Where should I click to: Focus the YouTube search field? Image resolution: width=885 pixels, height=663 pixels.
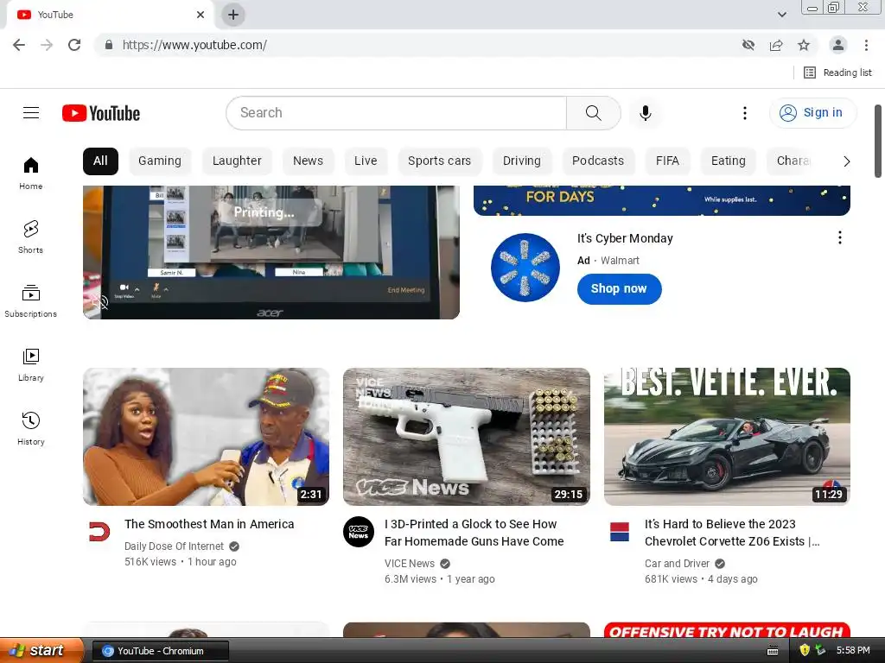click(396, 113)
